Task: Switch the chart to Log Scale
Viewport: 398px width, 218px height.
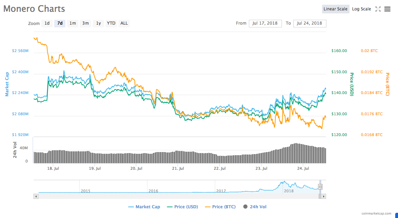Action: (362, 9)
